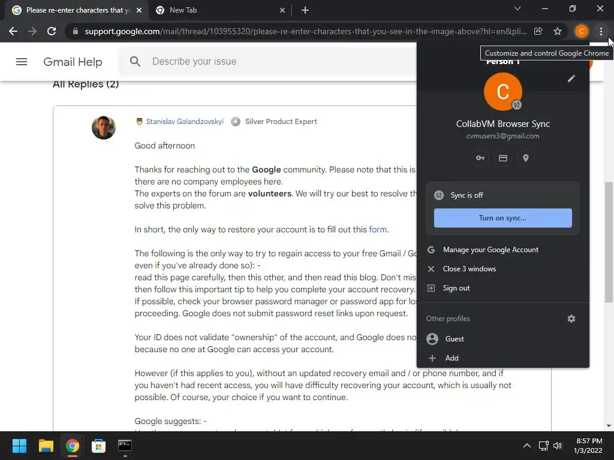Viewport: 614px width, 460px height.
Task: Click the Sync is off status
Action: tap(466, 195)
